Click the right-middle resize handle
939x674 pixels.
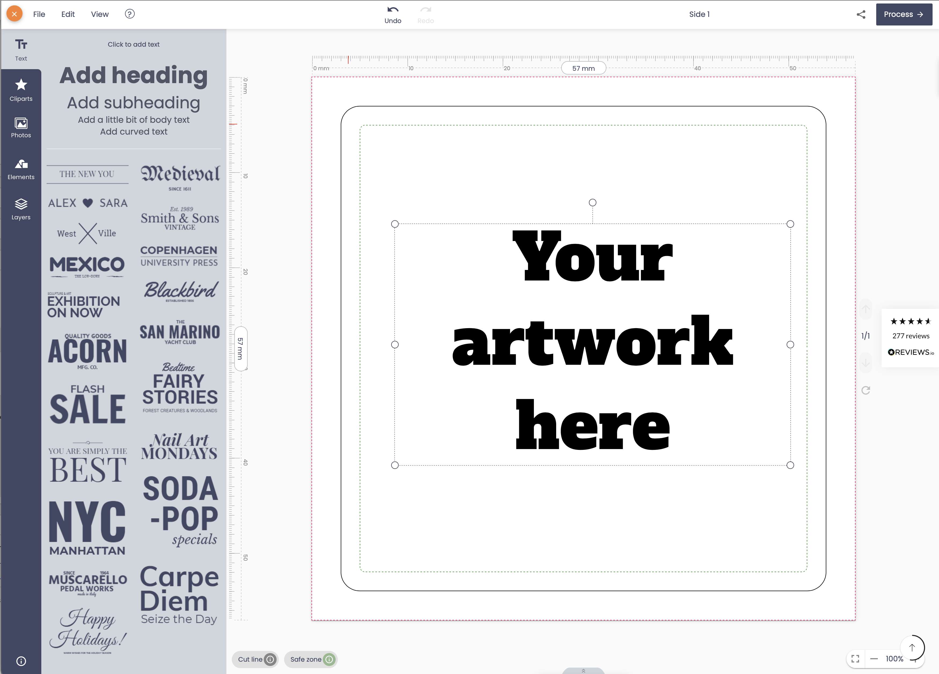point(790,344)
